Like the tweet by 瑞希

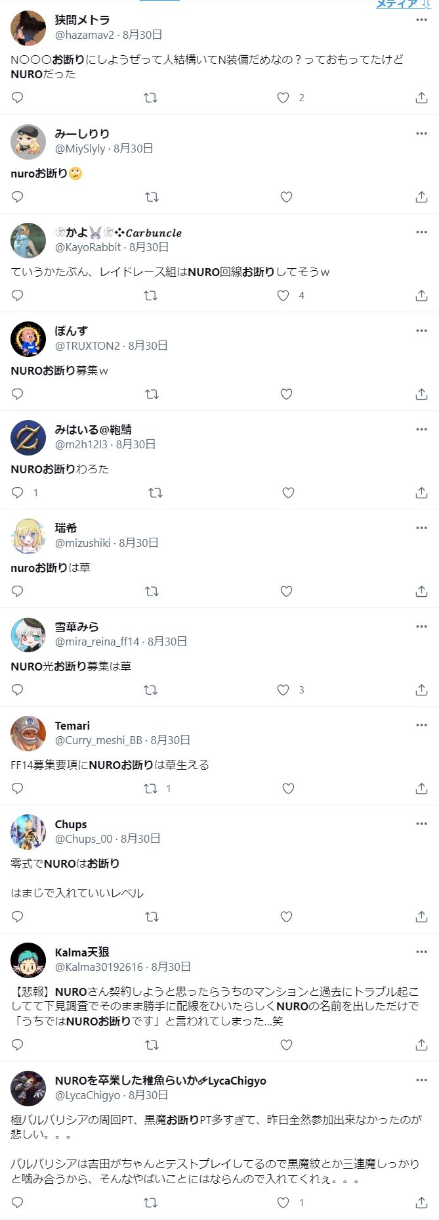(x=286, y=591)
